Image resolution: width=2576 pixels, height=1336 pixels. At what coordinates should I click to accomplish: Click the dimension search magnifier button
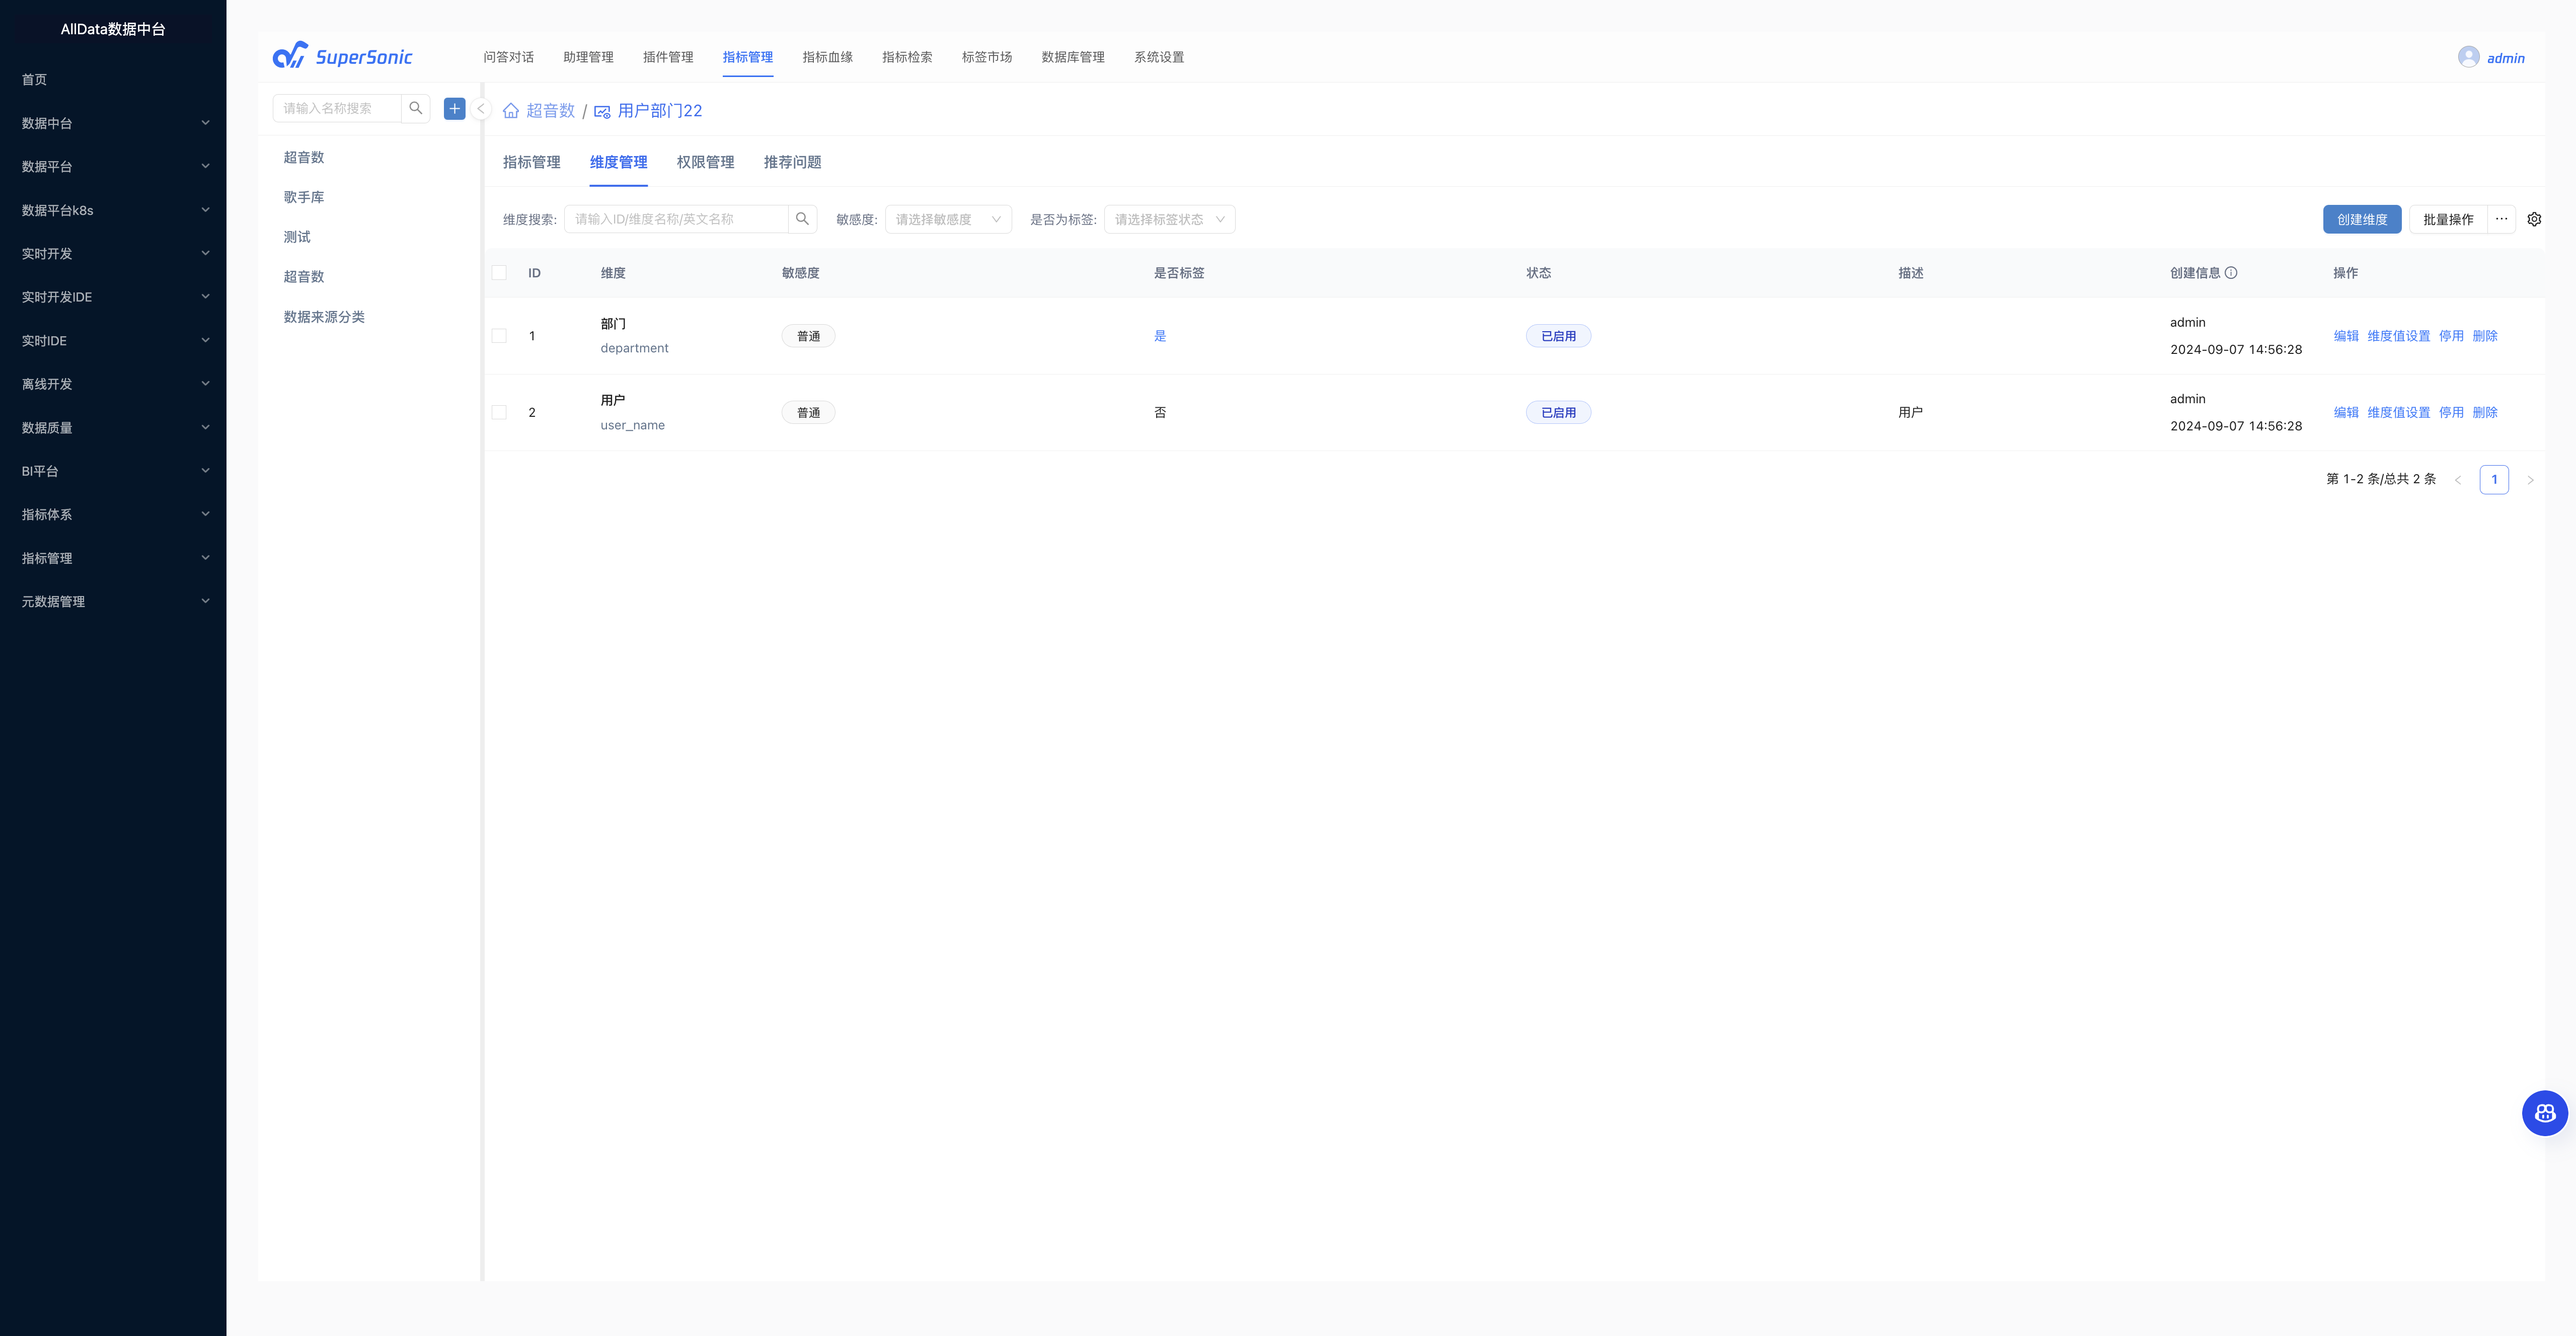pyautogui.click(x=802, y=219)
